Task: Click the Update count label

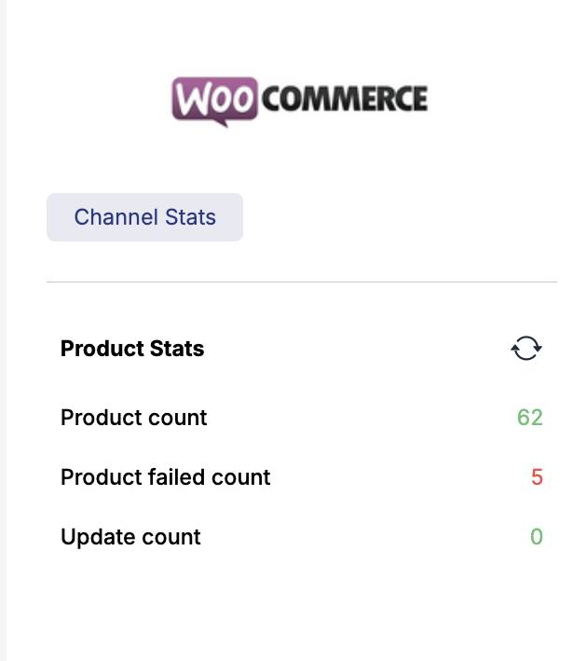Action: point(130,537)
